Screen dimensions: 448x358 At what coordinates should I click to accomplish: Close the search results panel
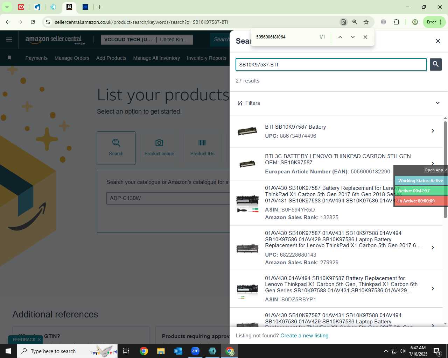(438, 41)
